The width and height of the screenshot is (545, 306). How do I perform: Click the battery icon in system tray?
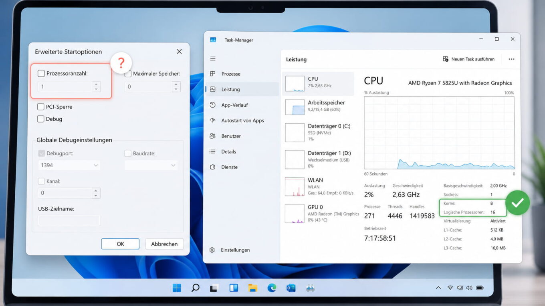[480, 288]
